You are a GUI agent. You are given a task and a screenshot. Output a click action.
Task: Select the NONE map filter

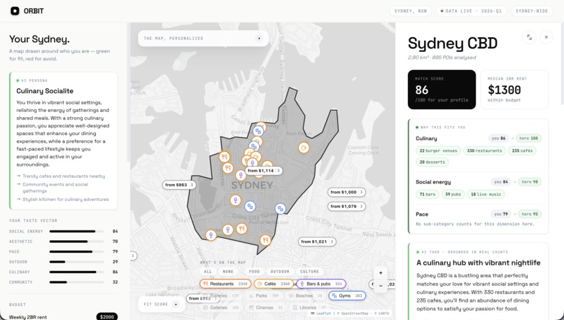point(228,272)
